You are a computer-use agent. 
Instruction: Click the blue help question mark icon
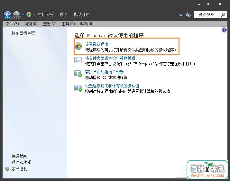pyautogui.click(x=224, y=30)
